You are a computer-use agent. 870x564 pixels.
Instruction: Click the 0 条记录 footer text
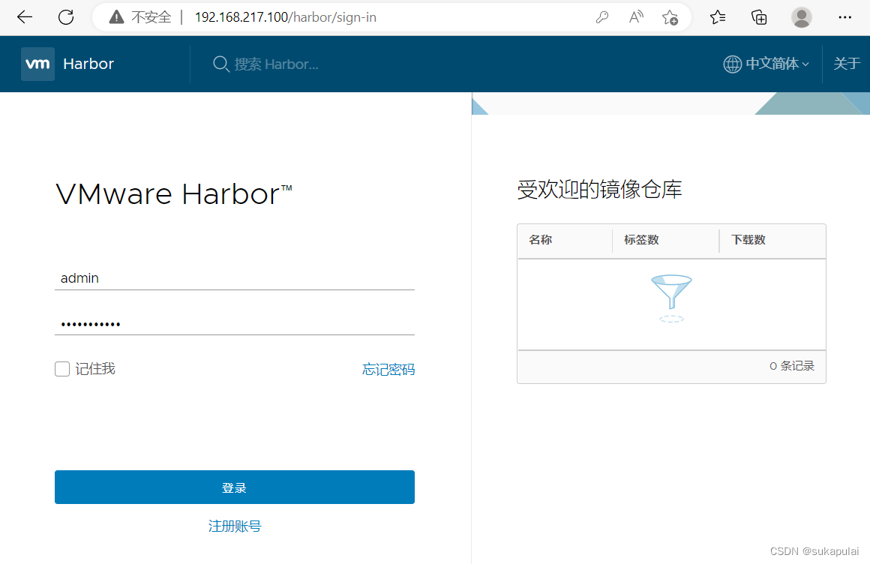pyautogui.click(x=792, y=366)
